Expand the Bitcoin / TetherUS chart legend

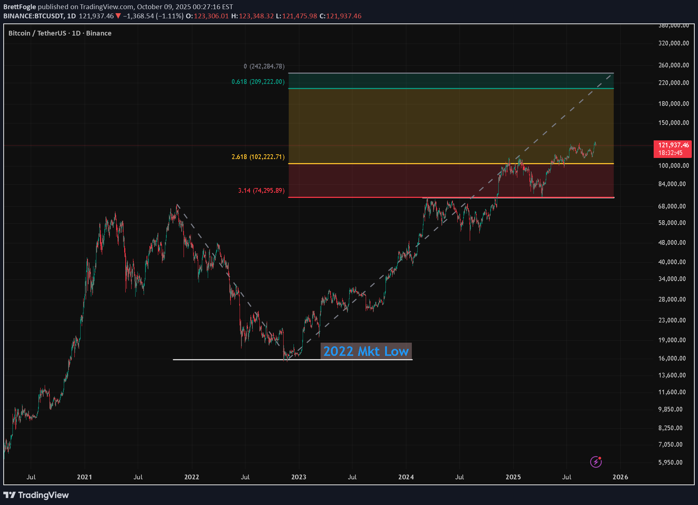coord(59,33)
